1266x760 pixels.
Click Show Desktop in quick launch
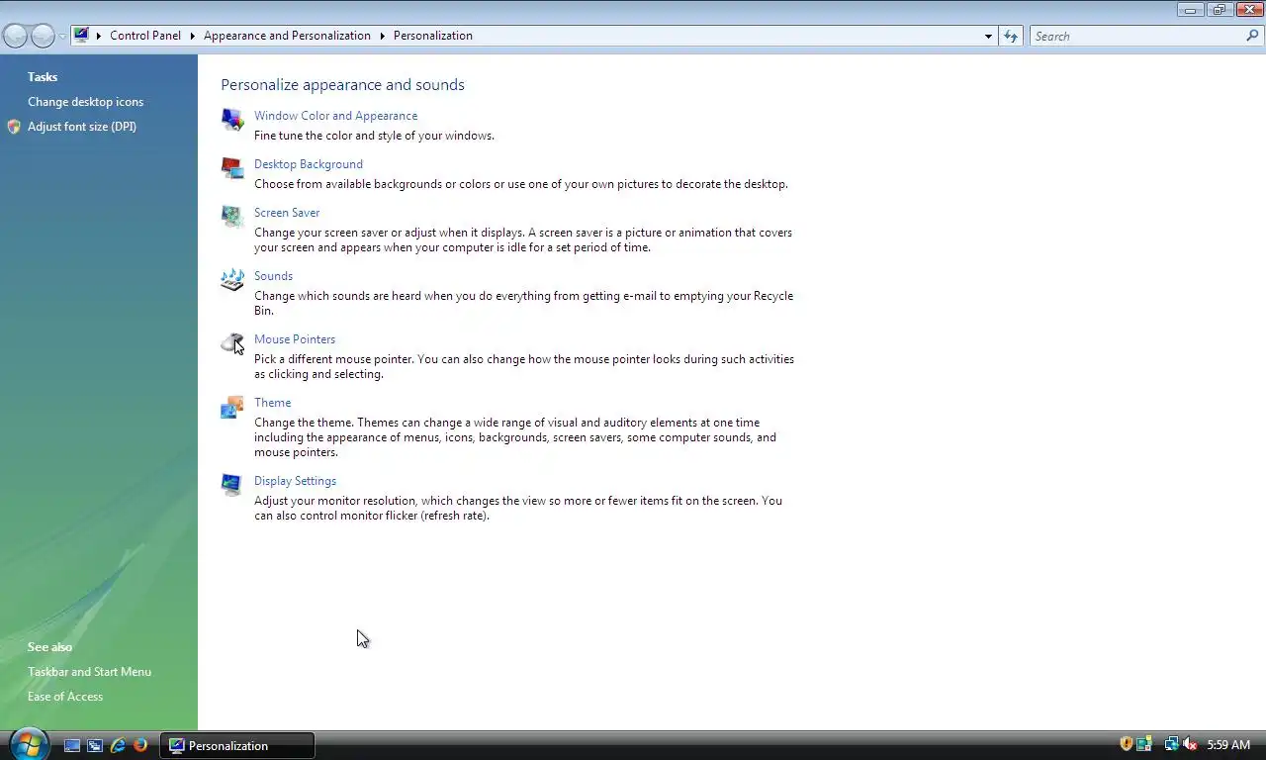point(72,745)
